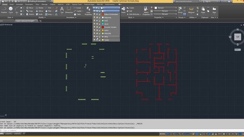Click Edit Attributes in Block panel
This screenshot has height=137, width=244.
point(134,14)
